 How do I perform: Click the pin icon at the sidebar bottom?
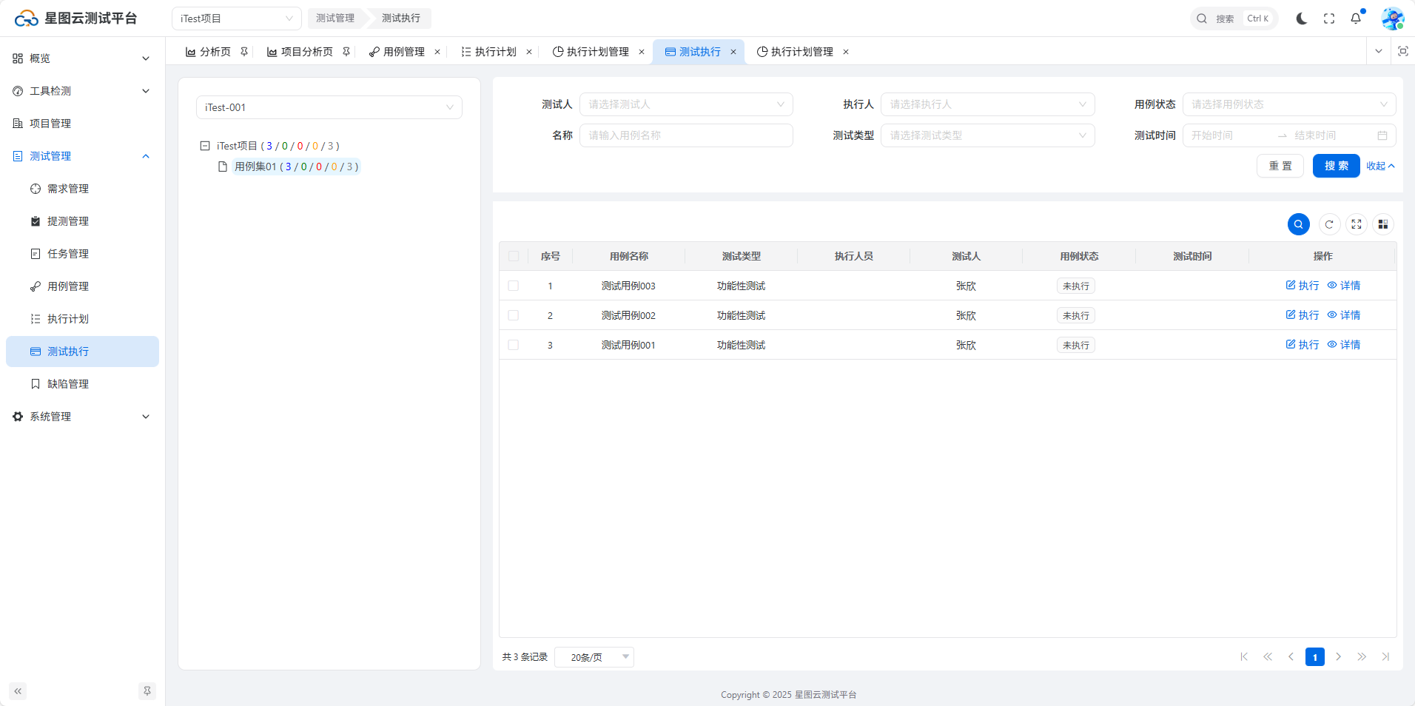tap(147, 691)
